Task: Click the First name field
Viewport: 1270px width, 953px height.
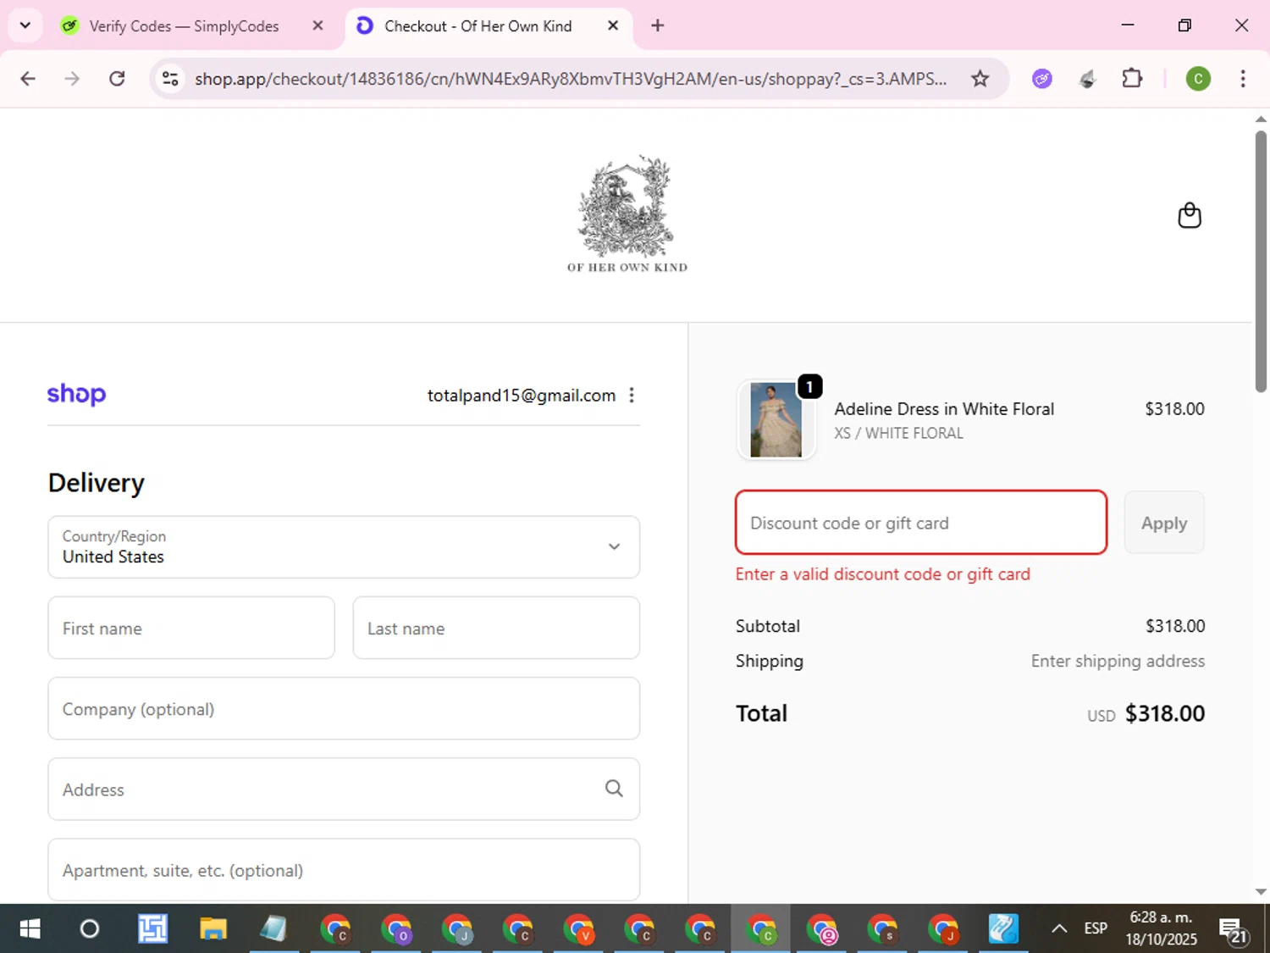Action: (191, 629)
